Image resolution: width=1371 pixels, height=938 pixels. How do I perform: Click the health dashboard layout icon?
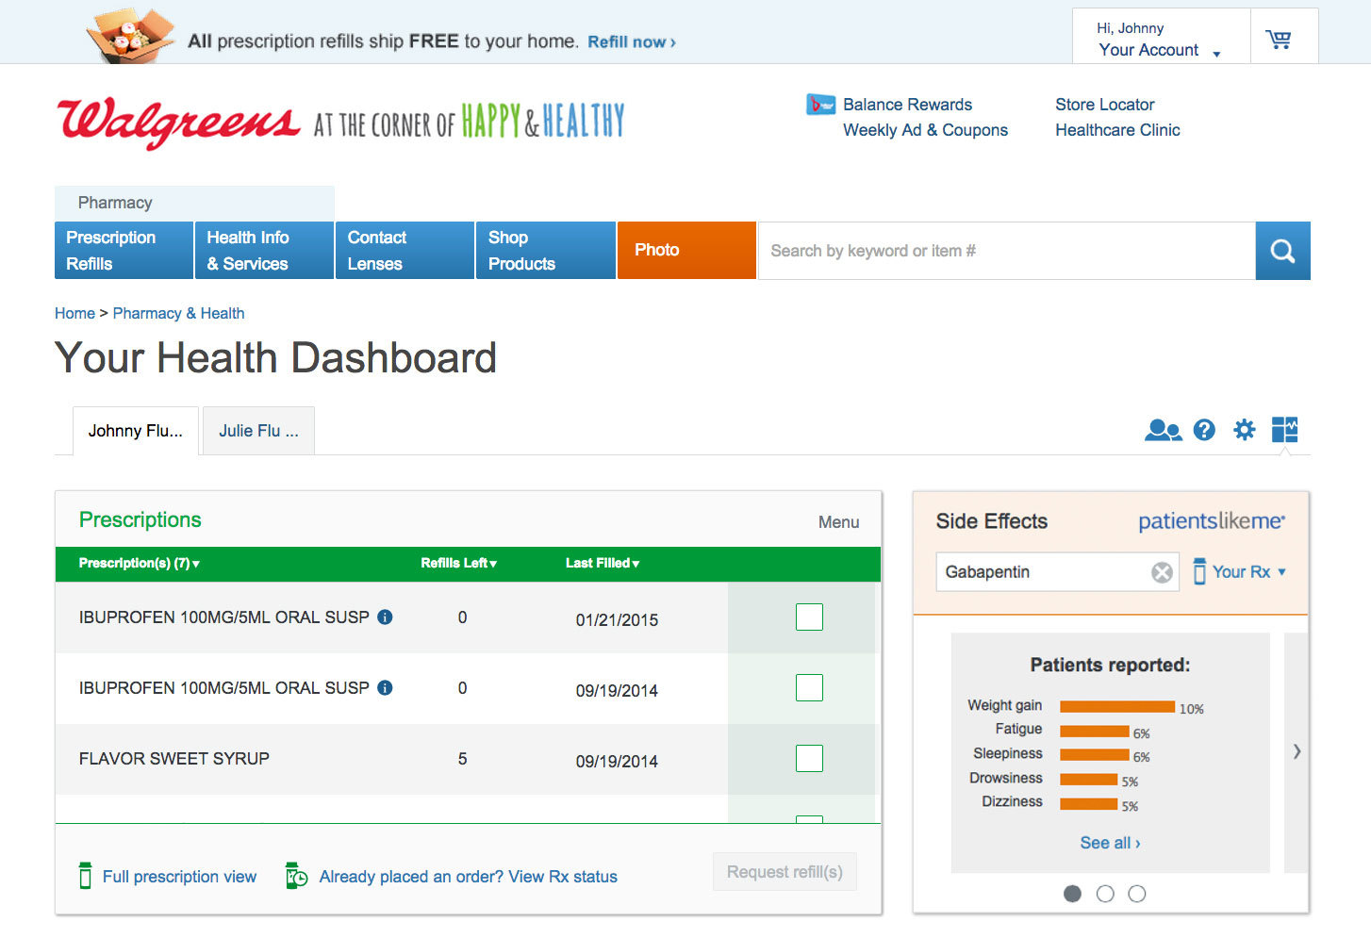pyautogui.click(x=1283, y=430)
